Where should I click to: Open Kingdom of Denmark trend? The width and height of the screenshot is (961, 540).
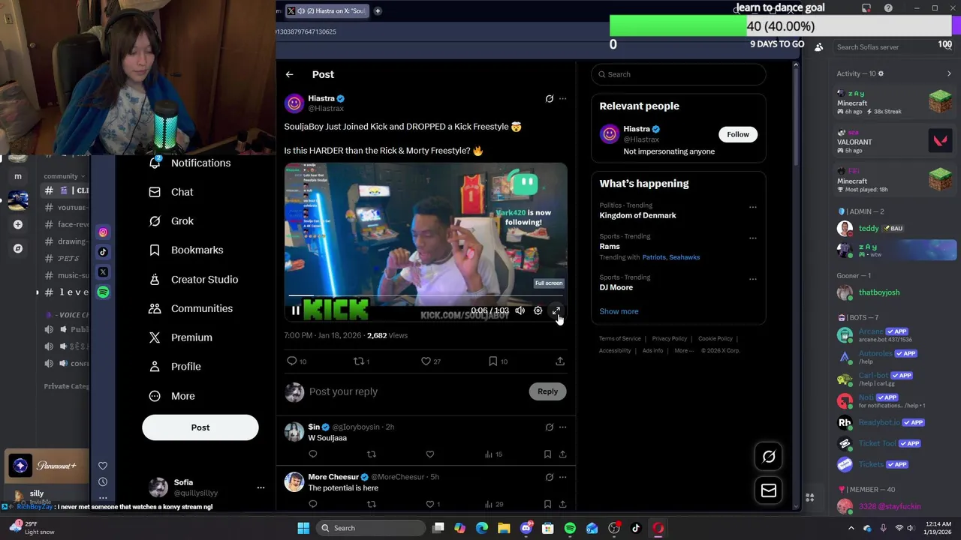coord(637,215)
